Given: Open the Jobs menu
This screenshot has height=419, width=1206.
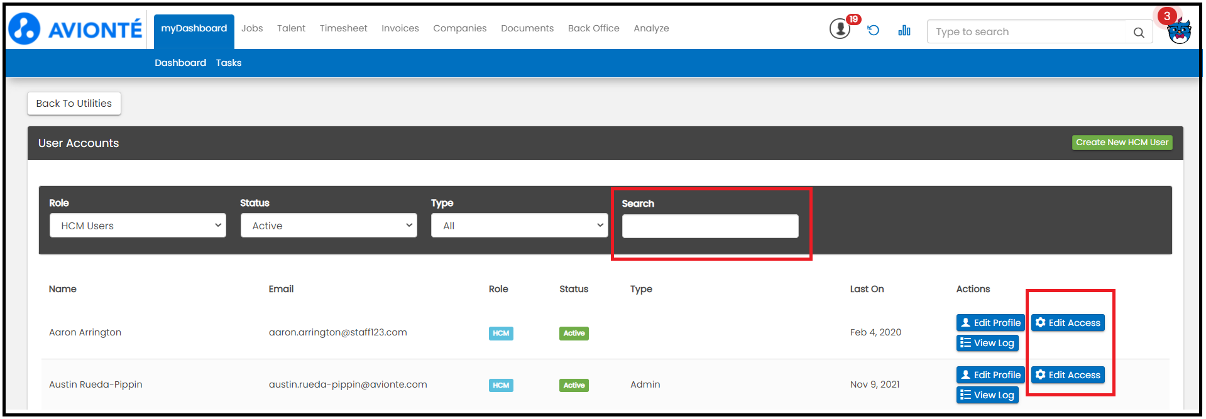Looking at the screenshot, I should tap(252, 28).
